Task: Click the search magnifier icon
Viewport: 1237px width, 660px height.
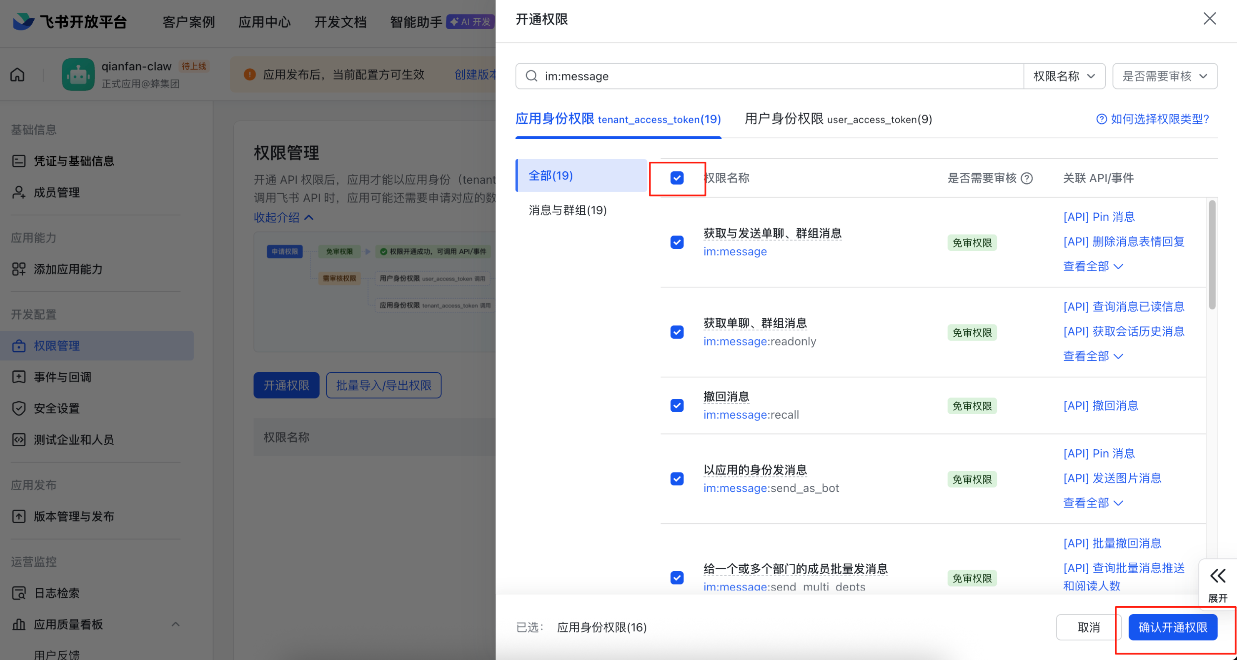Action: (x=531, y=76)
